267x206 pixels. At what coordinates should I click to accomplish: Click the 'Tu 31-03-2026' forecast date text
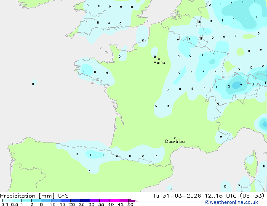pos(177,196)
